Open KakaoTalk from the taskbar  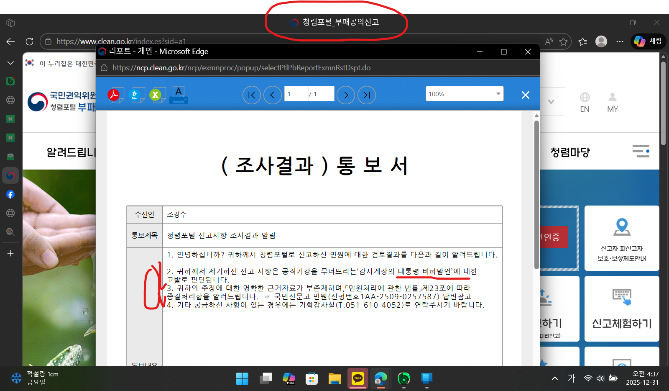pyautogui.click(x=357, y=378)
